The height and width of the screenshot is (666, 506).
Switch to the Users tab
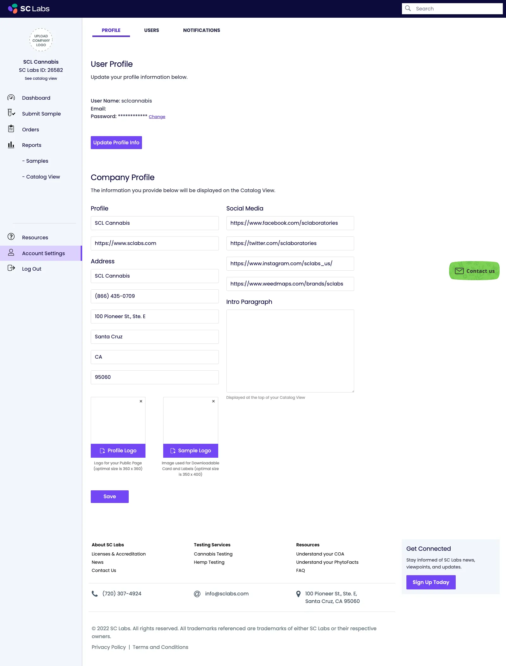tap(151, 30)
